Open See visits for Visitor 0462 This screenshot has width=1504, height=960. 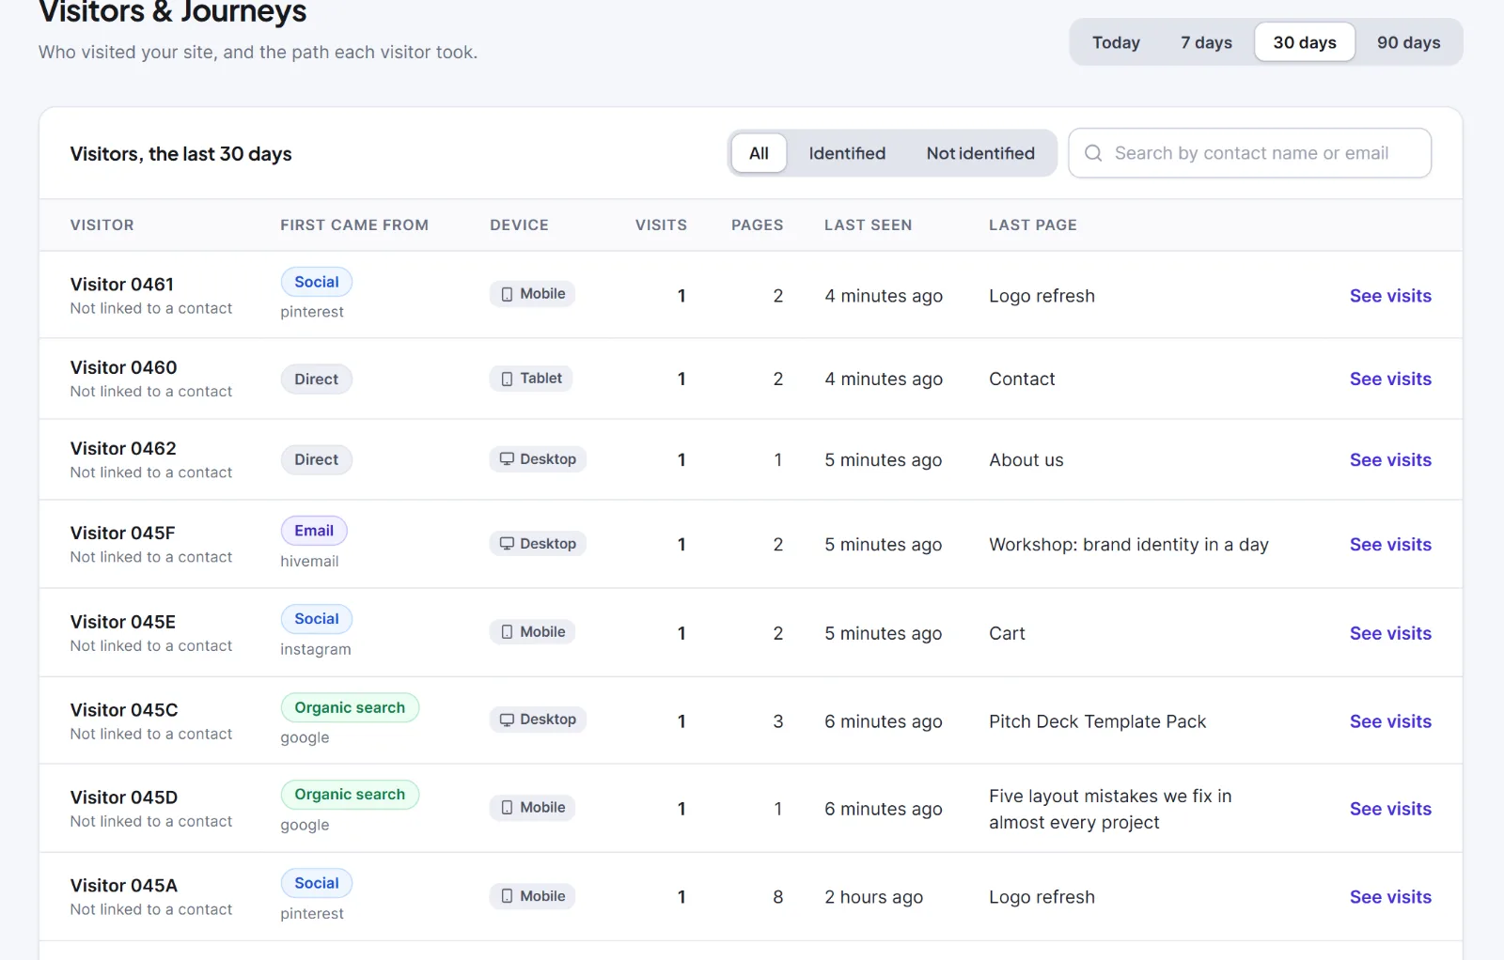tap(1390, 459)
